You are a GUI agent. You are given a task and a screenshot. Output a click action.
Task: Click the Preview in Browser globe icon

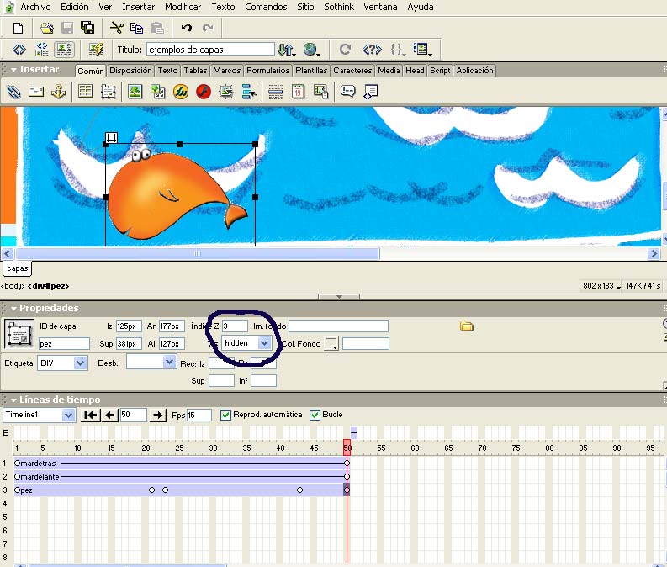[311, 50]
